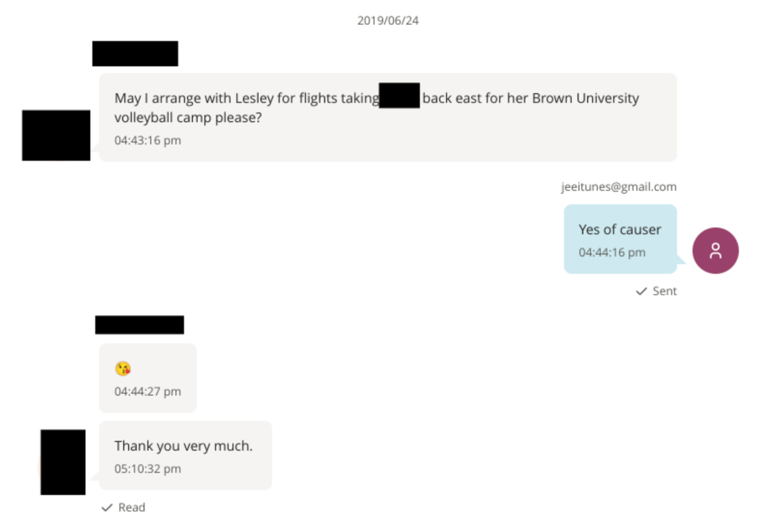Image resolution: width=779 pixels, height=525 pixels.
Task: Click the kissing face emoji
Action: (x=123, y=369)
